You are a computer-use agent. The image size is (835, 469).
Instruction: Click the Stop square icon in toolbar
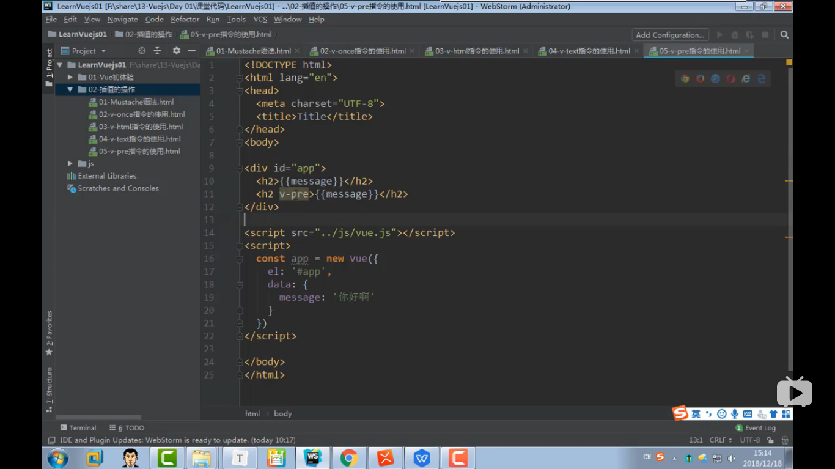(x=765, y=35)
